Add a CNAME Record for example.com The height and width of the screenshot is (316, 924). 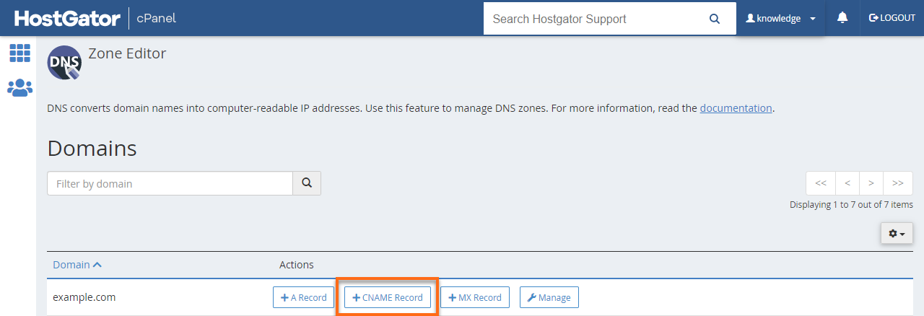click(388, 297)
